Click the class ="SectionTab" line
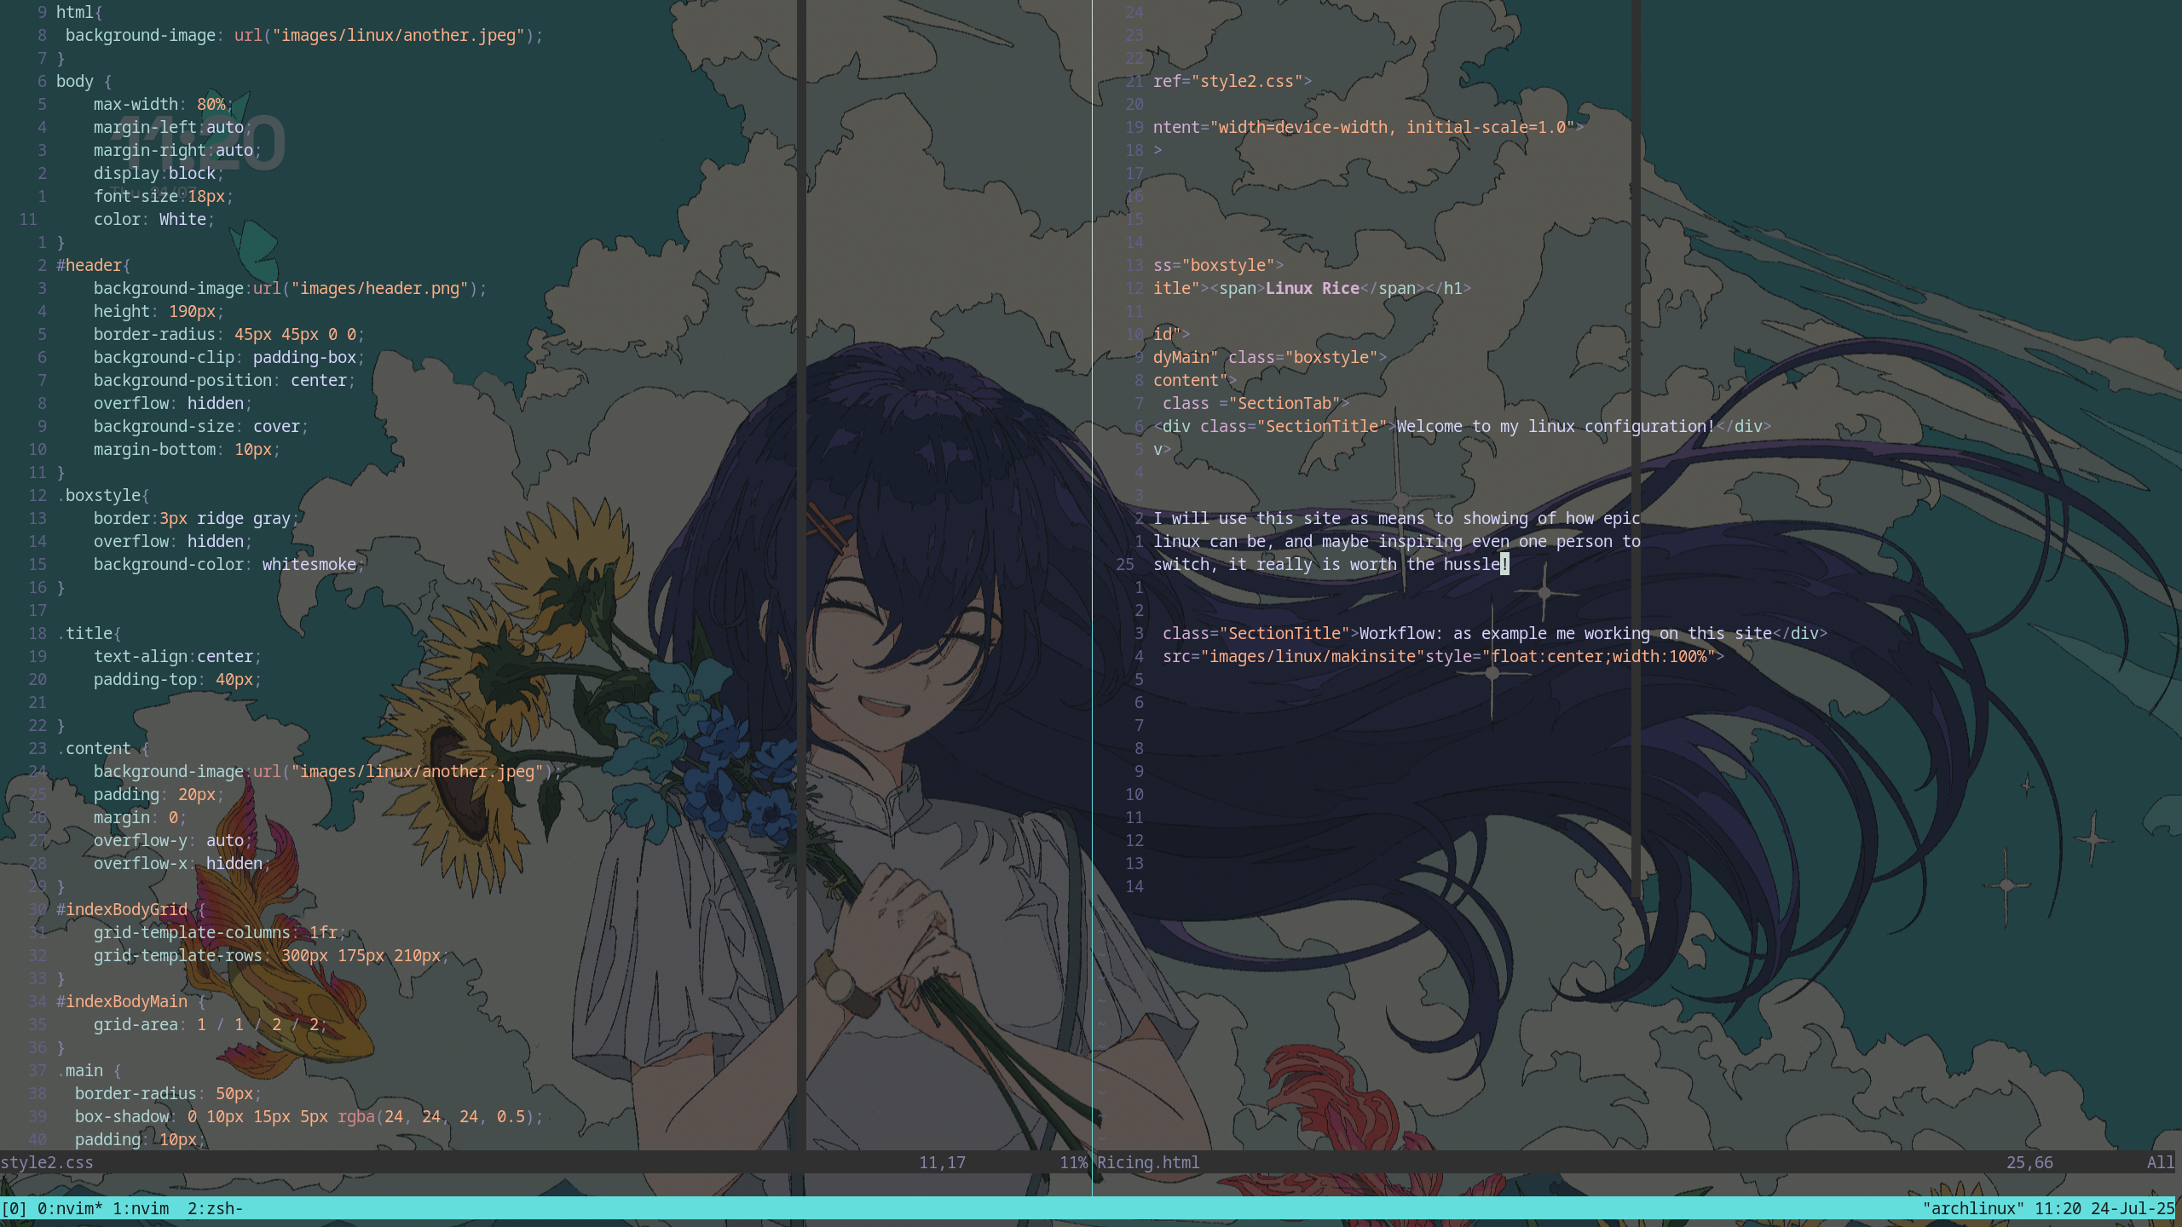This screenshot has width=2182, height=1227. 1256,403
